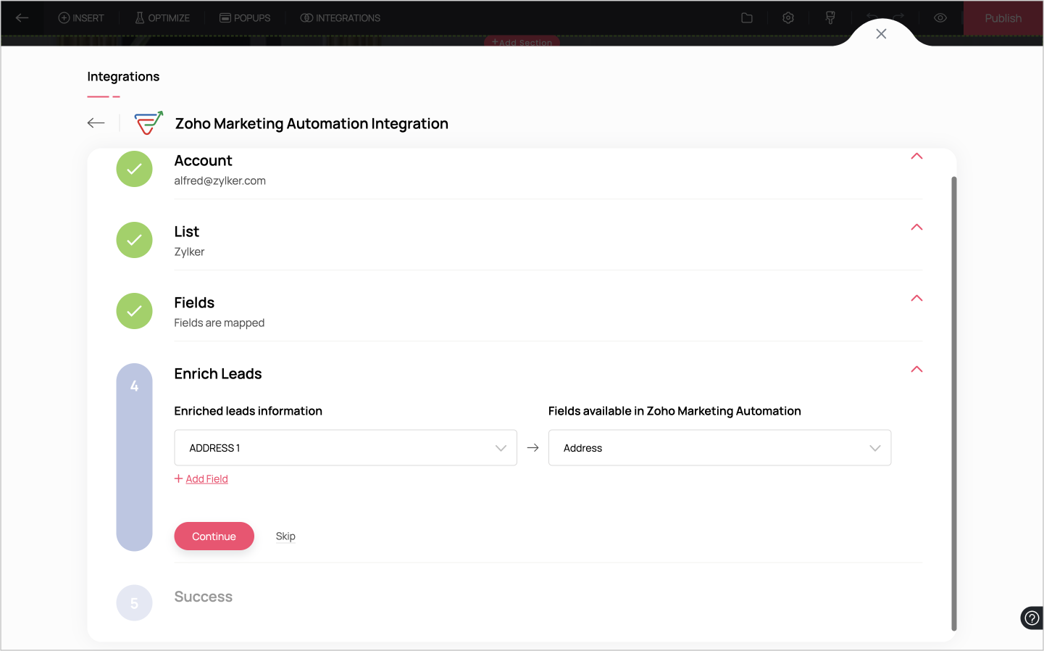This screenshot has height=651, width=1044.
Task: Click the redo arrow icon
Action: tap(898, 17)
